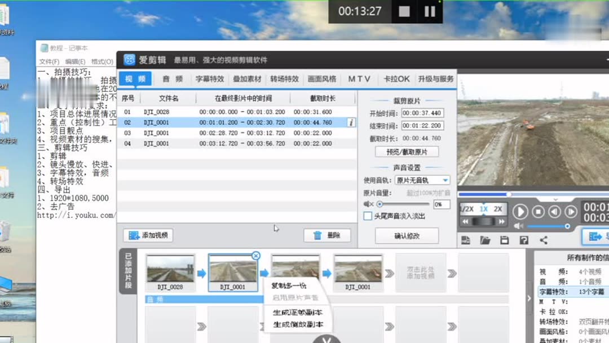This screenshot has width=609, height=343.
Task: Click the stop button in the preview player
Action: click(x=539, y=212)
